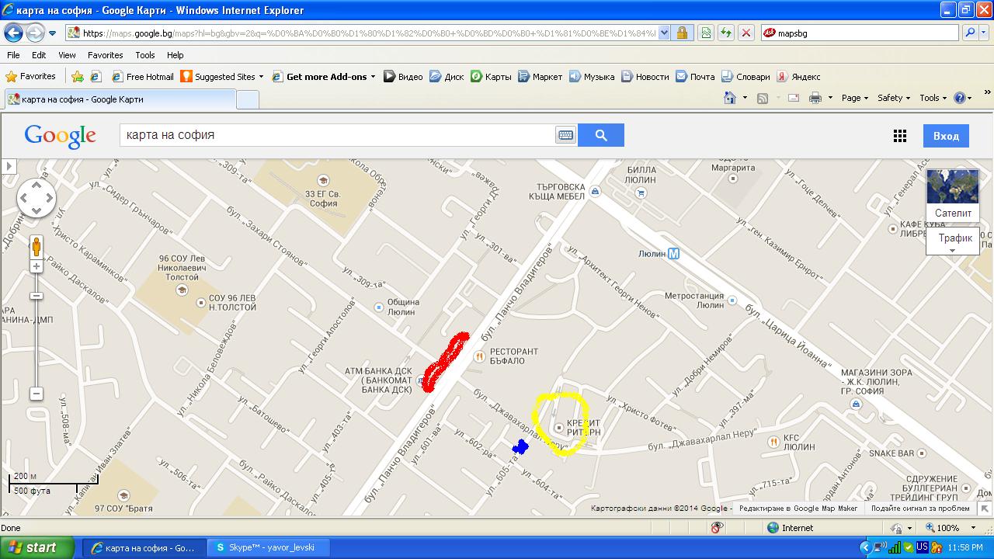Click the browser Forward arrow button
Image resolution: width=994 pixels, height=559 pixels.
pos(35,33)
